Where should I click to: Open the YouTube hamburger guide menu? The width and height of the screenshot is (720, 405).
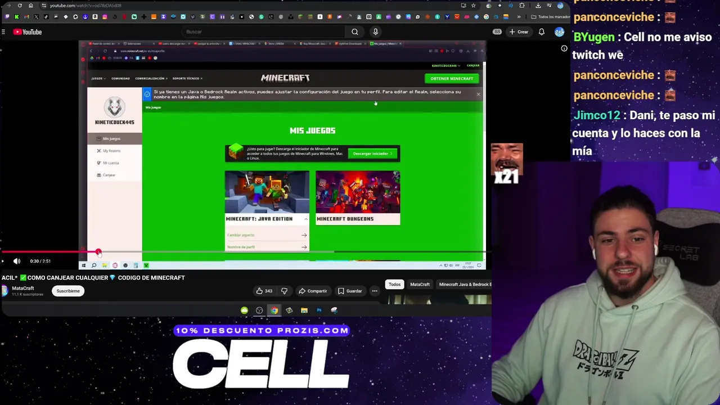[3, 32]
